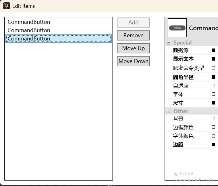Click the filled marker beside 显示文本
218x186 pixels.
point(213,59)
